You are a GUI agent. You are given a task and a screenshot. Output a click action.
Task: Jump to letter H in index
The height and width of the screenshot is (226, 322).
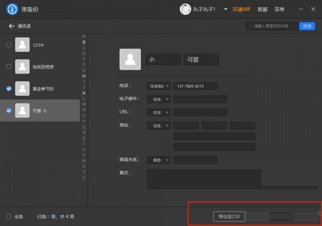(84, 76)
